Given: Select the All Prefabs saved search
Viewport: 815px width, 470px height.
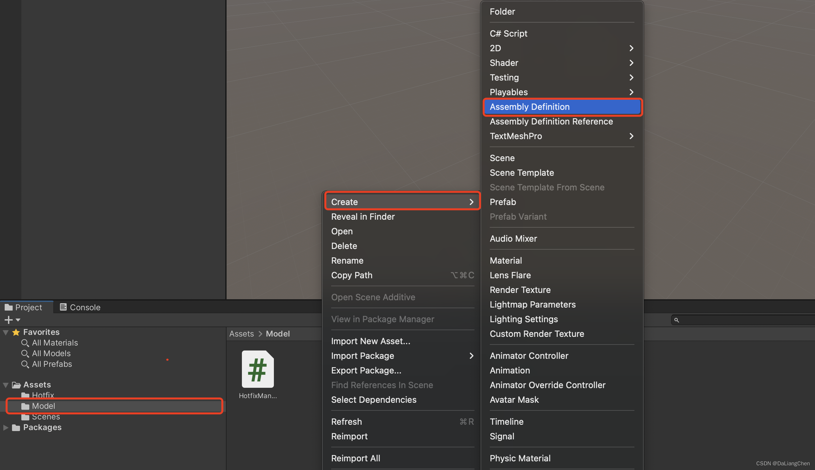Looking at the screenshot, I should tap(52, 364).
